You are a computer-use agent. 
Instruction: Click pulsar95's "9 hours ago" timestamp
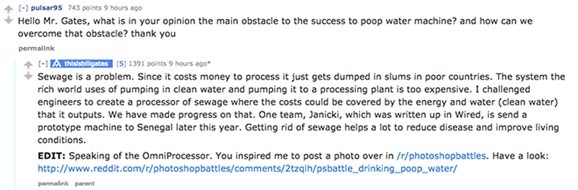click(x=122, y=8)
